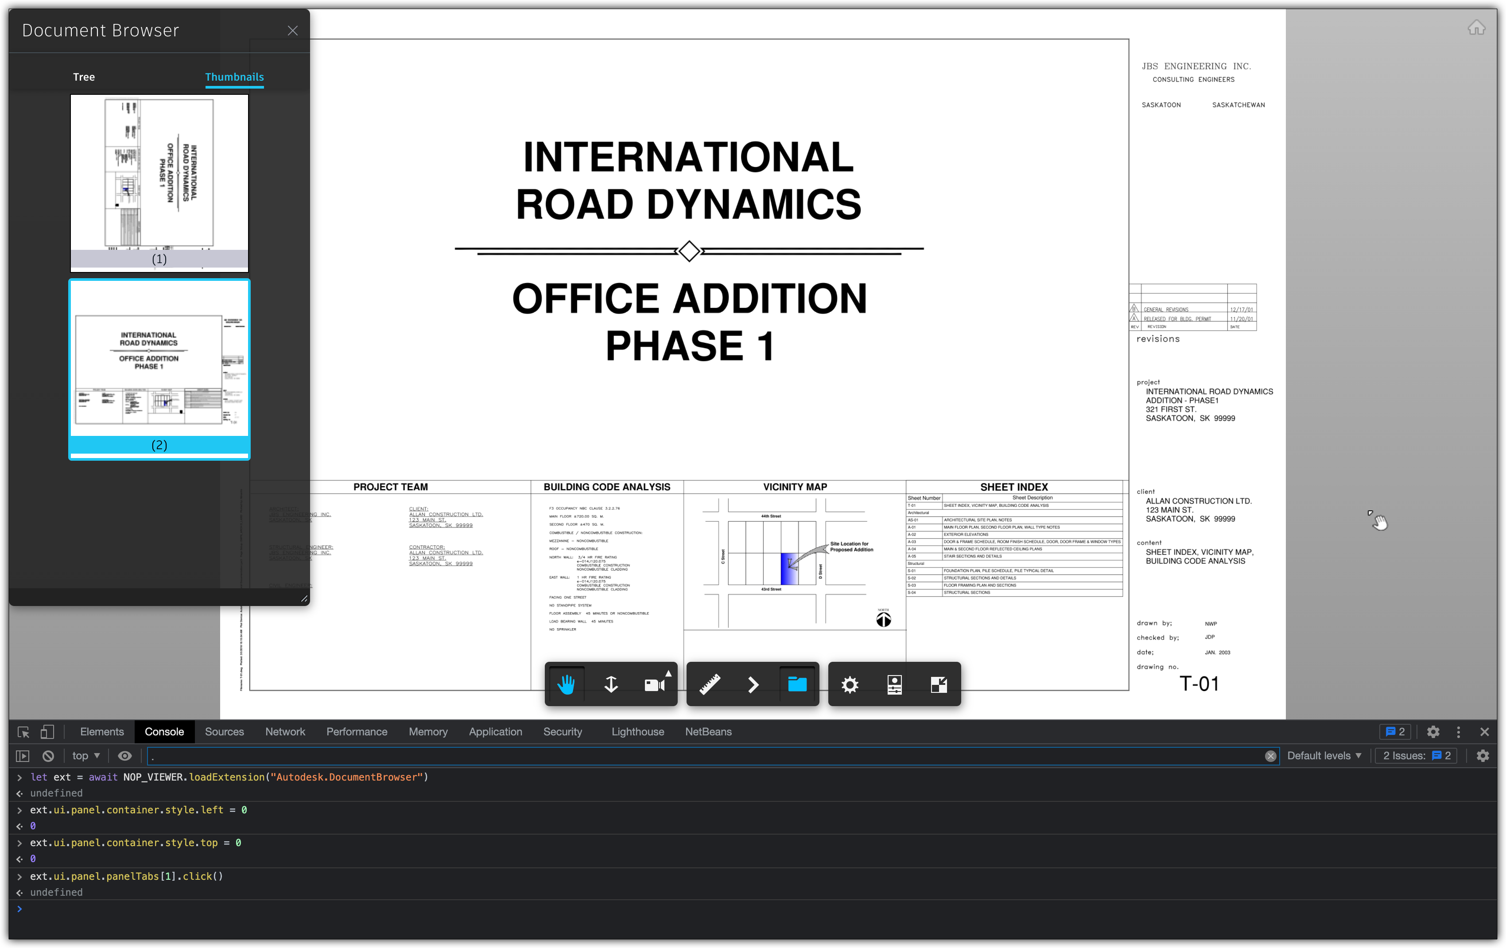Expand the Default levels dropdown
Viewport: 1506px width, 948px height.
1324,756
